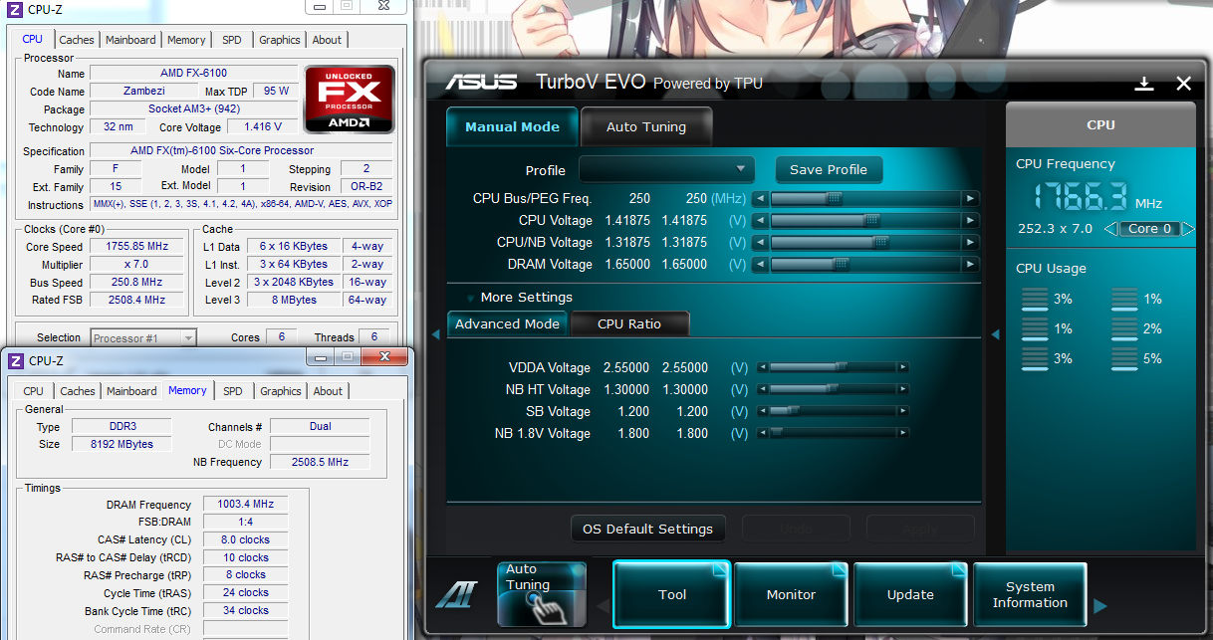Open About tab in top CPU-Z window

(327, 40)
